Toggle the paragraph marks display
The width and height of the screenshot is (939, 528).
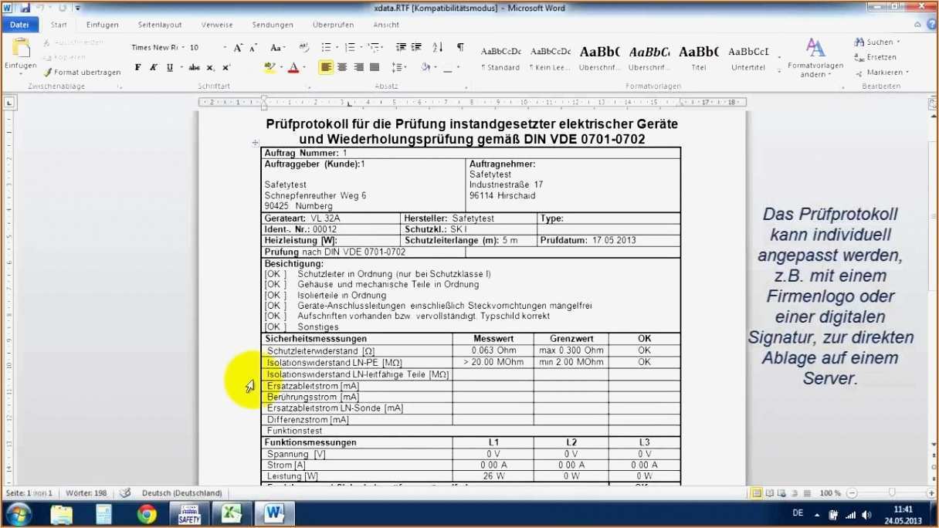tap(459, 47)
